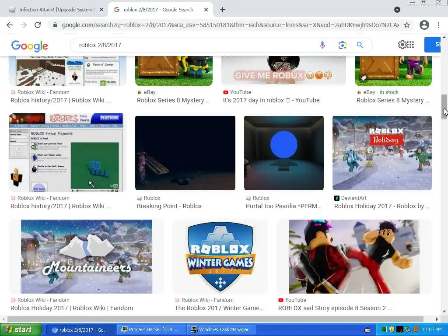Click the horizontal scrollbar thumb

click(x=215, y=319)
